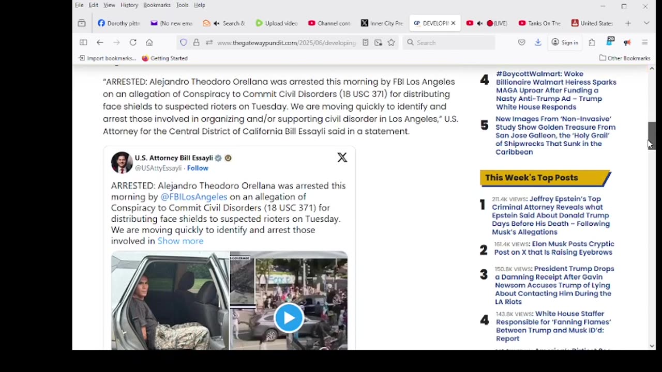Open the U.S. Attorney Bill Essayli name link
Image resolution: width=662 pixels, height=372 pixels.
(174, 158)
